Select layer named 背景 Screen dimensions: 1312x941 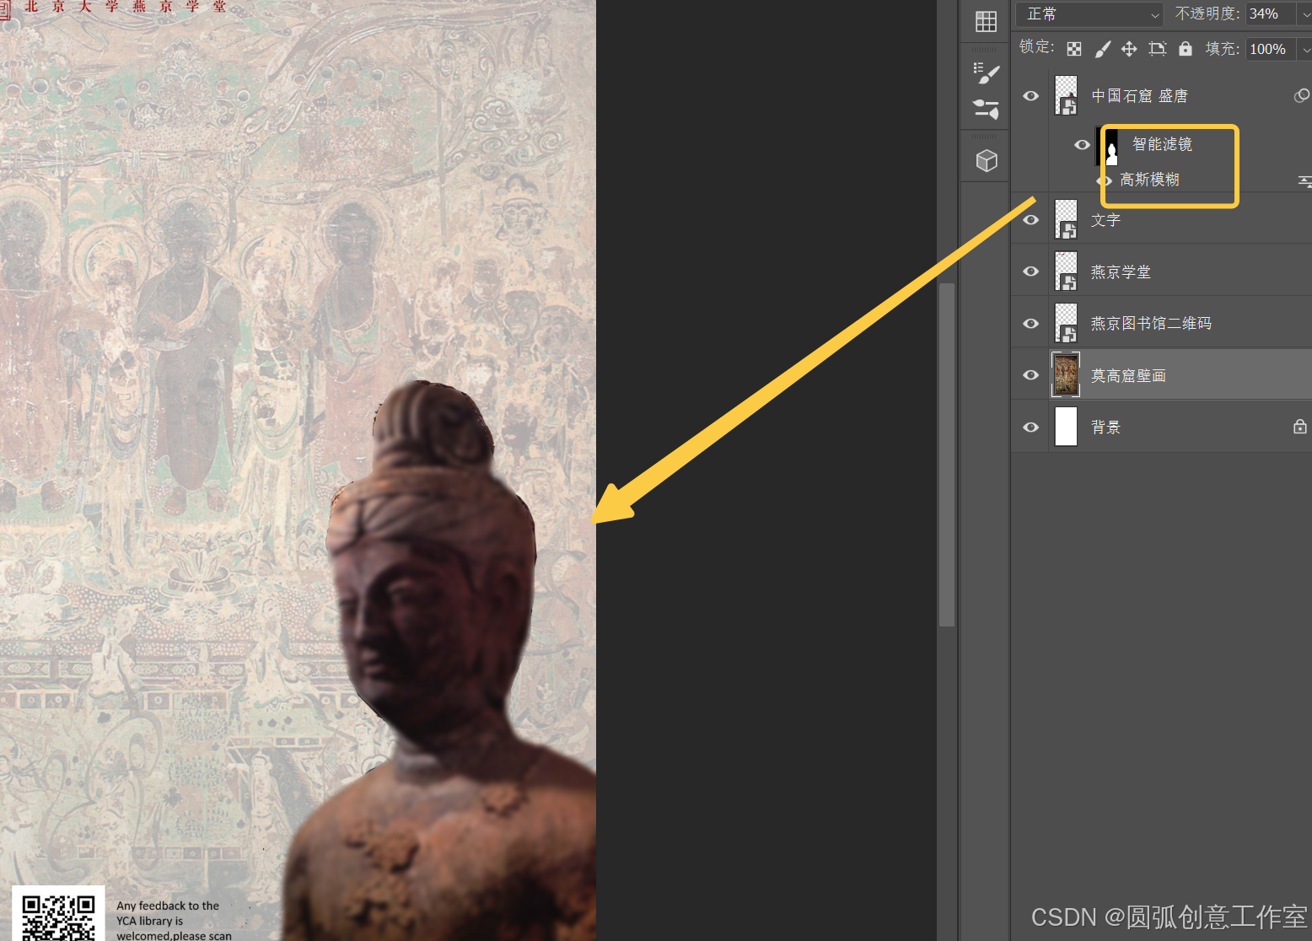1105,427
